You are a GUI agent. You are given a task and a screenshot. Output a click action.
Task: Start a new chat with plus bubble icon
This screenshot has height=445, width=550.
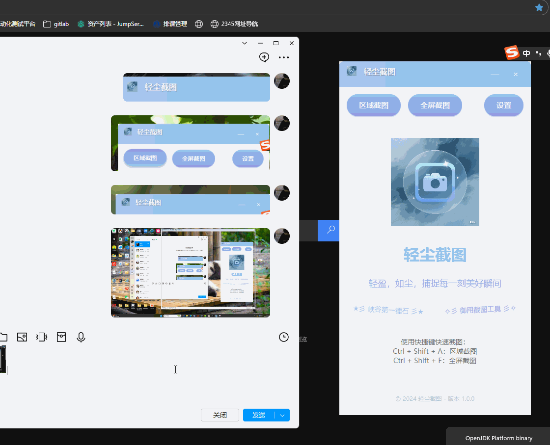point(264,57)
